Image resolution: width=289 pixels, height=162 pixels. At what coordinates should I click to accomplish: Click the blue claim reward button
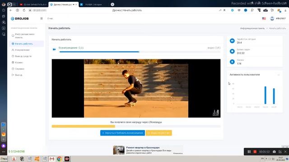point(122,133)
